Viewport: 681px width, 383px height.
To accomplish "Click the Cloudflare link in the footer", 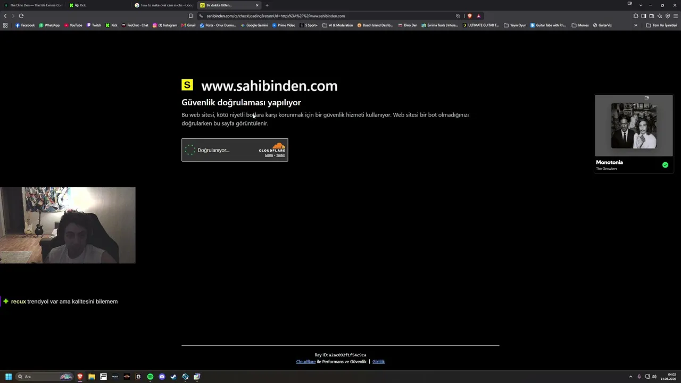I will (306, 362).
